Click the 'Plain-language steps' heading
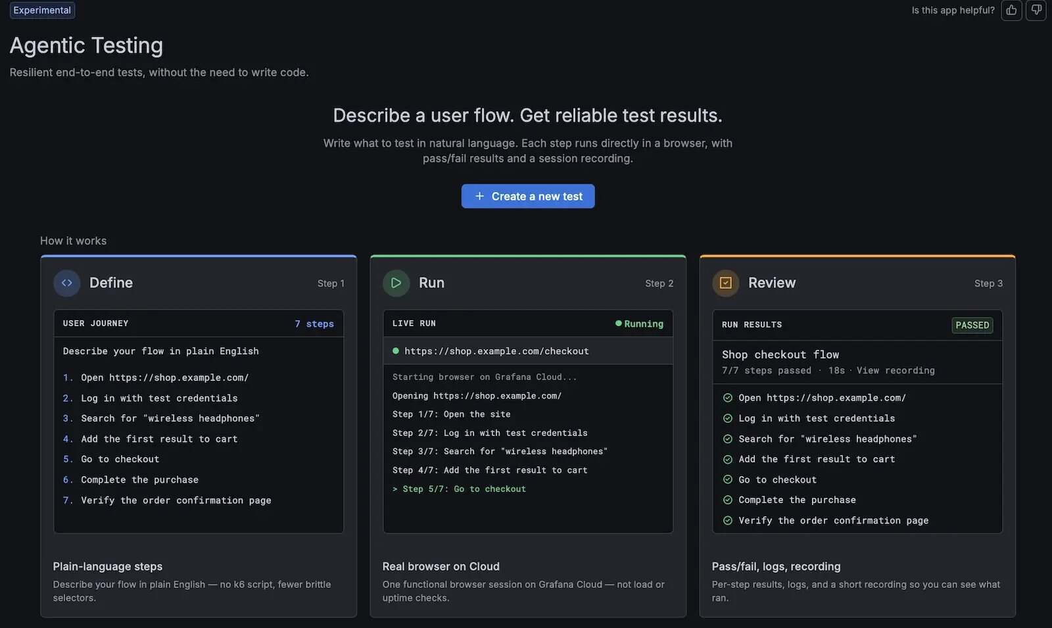The height and width of the screenshot is (628, 1052). coord(108,566)
